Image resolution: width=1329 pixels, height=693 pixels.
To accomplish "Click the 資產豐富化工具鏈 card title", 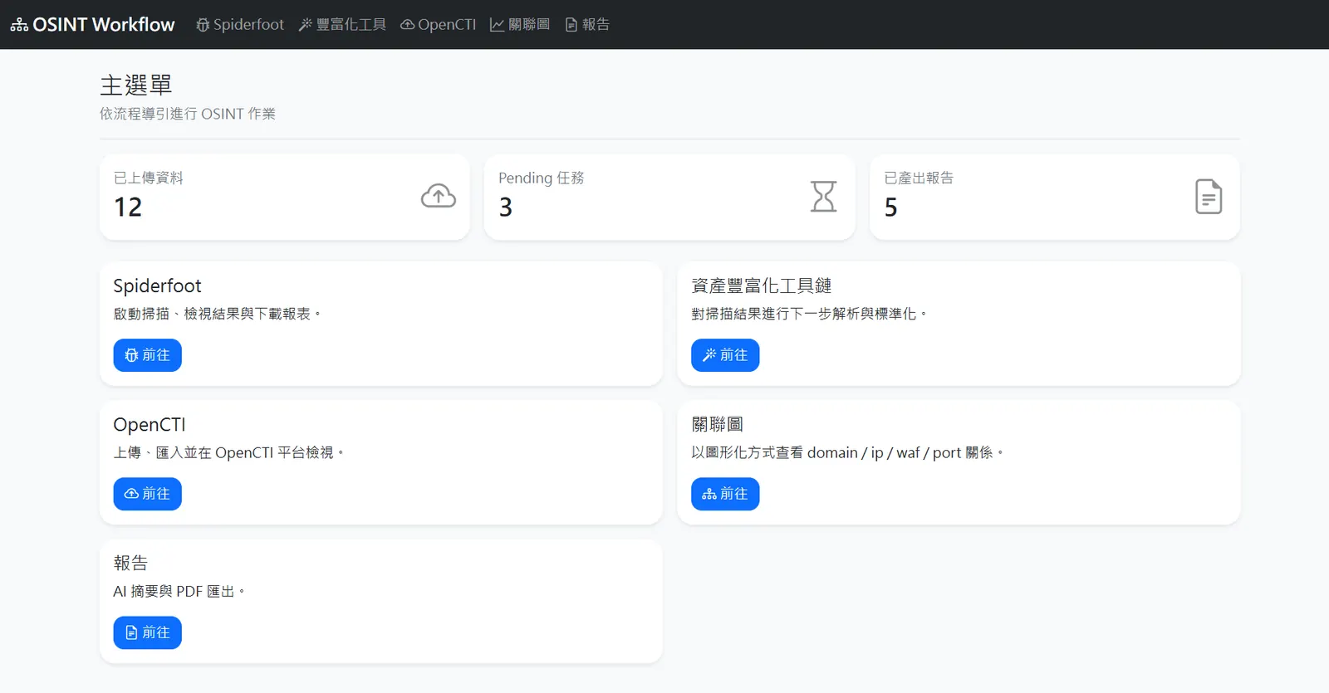I will point(762,285).
